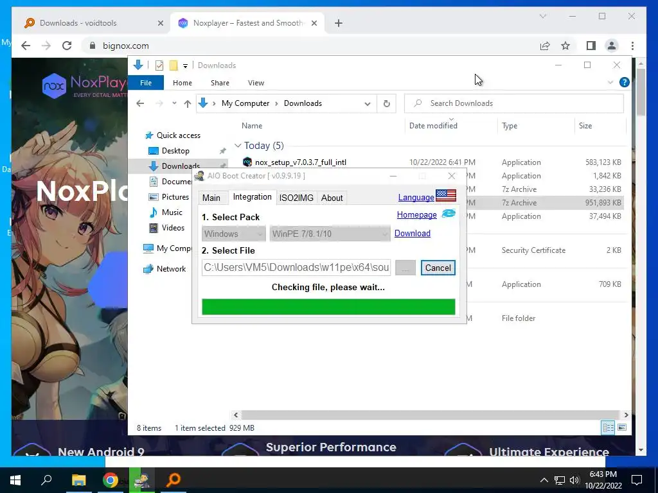Sort by the Size column header
The image size is (658, 493).
click(x=585, y=126)
